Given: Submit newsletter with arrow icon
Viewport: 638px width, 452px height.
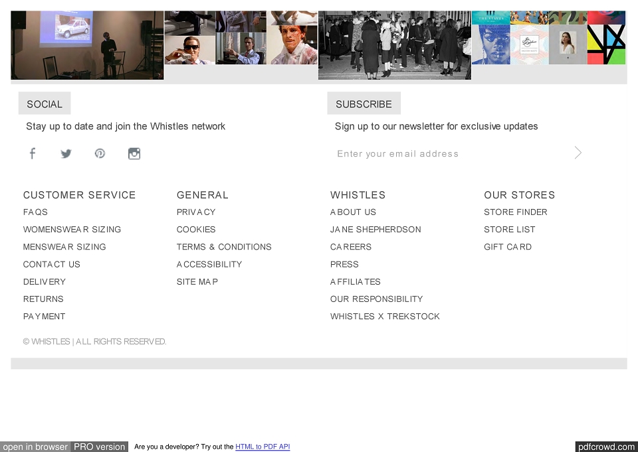Looking at the screenshot, I should click(x=578, y=153).
